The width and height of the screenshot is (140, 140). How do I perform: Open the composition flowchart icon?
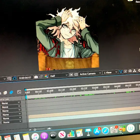point(134,70)
